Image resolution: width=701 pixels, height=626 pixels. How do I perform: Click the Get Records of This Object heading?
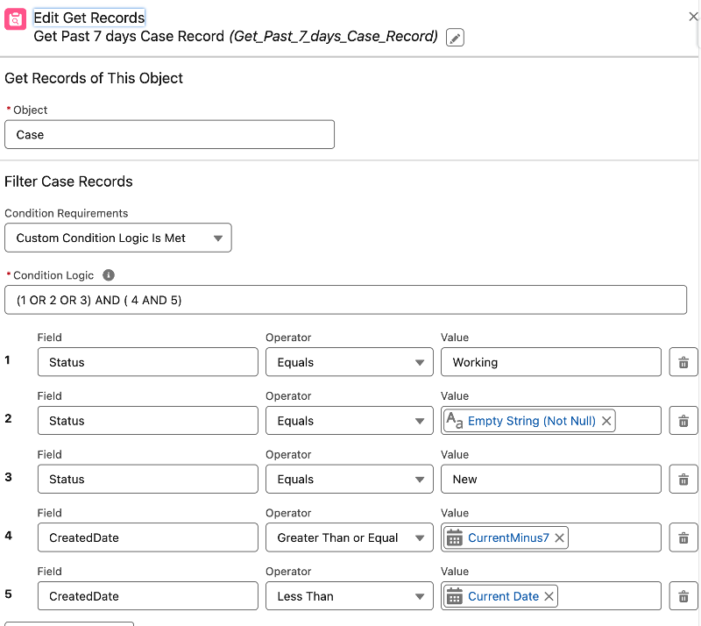click(94, 78)
